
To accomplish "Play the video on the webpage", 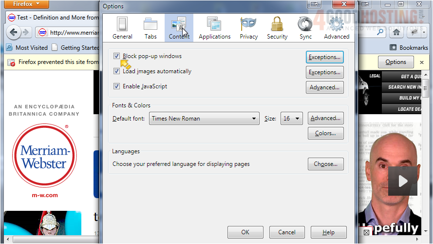I will pos(402,181).
